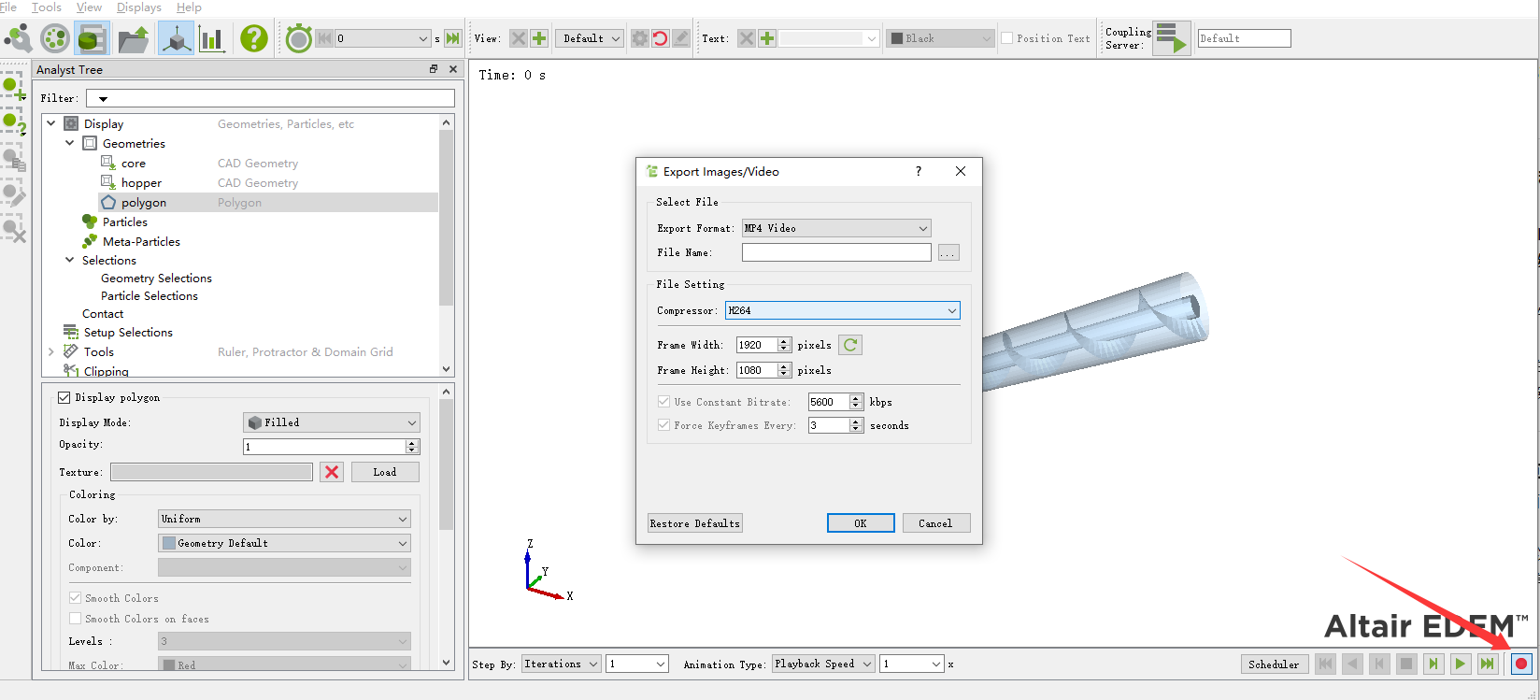Viewport: 1540px width, 700px height.
Task: Open the Compressor H264 dropdown
Action: pyautogui.click(x=842, y=310)
